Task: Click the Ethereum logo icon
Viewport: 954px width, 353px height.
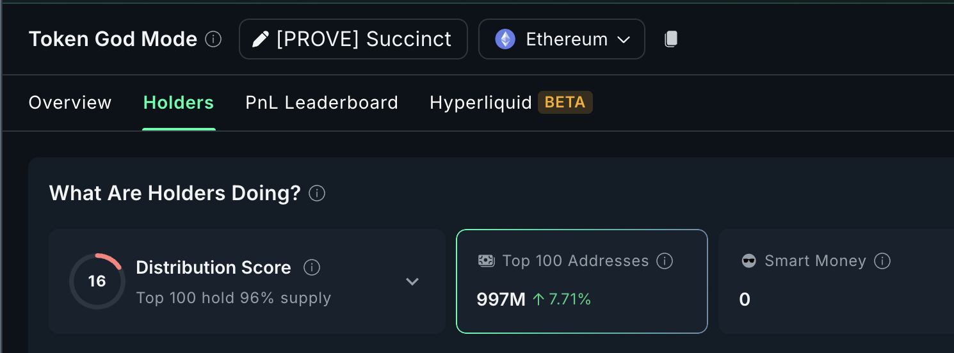Action: click(x=505, y=40)
